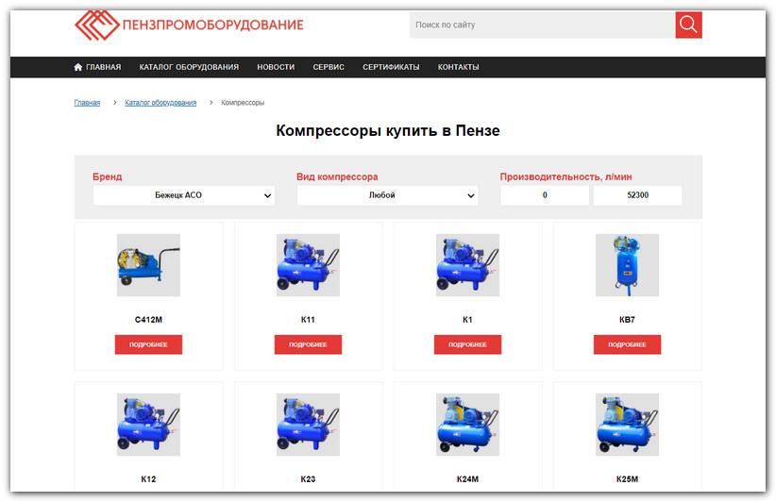Open the К25М compressor thumbnail
Viewport: 776px width, 502px height.
pyautogui.click(x=627, y=425)
